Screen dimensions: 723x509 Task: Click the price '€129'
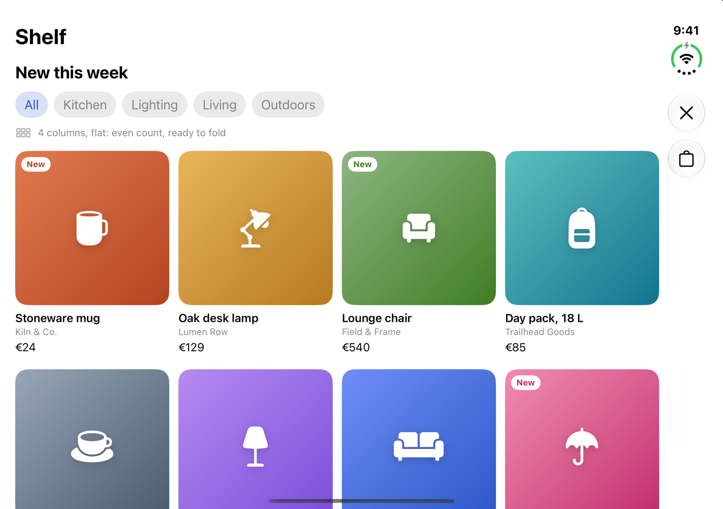point(191,348)
